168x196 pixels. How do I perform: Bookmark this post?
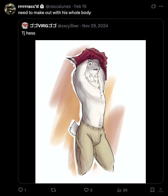point(152,190)
